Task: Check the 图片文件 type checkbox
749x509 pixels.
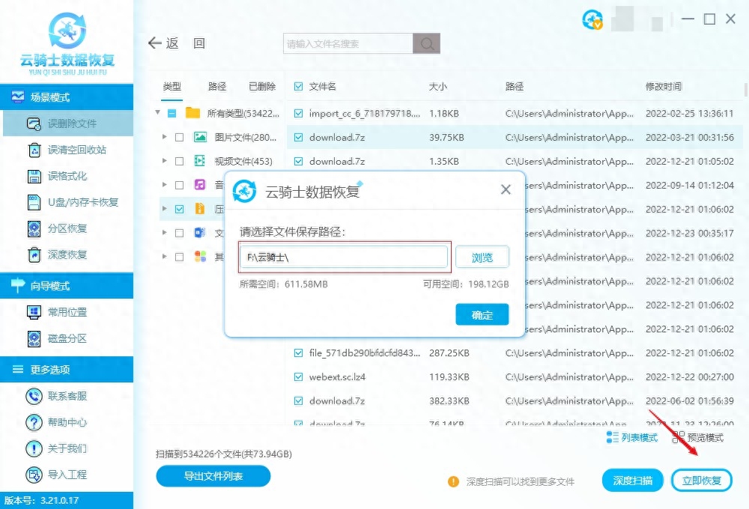Action: pos(180,138)
